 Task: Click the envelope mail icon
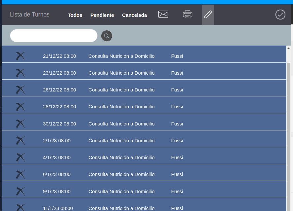click(x=163, y=14)
